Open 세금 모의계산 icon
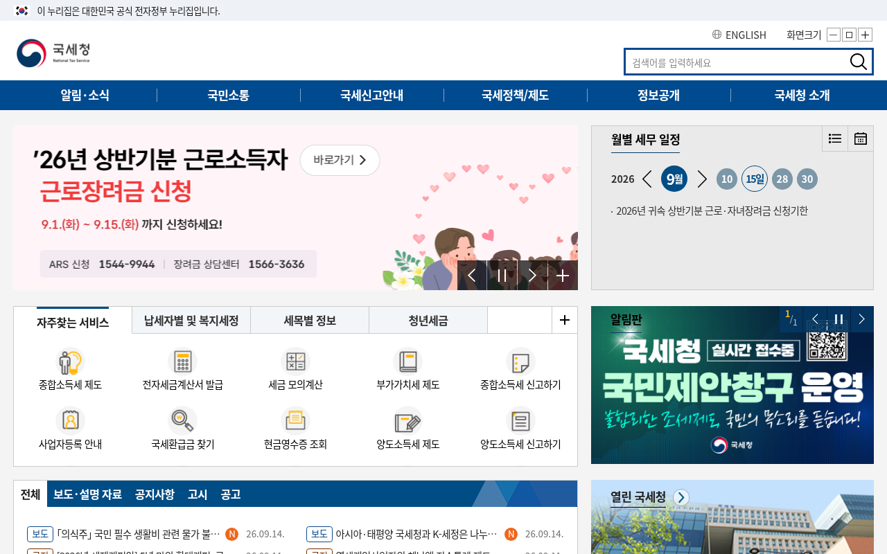This screenshot has width=887, height=554. pyautogui.click(x=295, y=361)
